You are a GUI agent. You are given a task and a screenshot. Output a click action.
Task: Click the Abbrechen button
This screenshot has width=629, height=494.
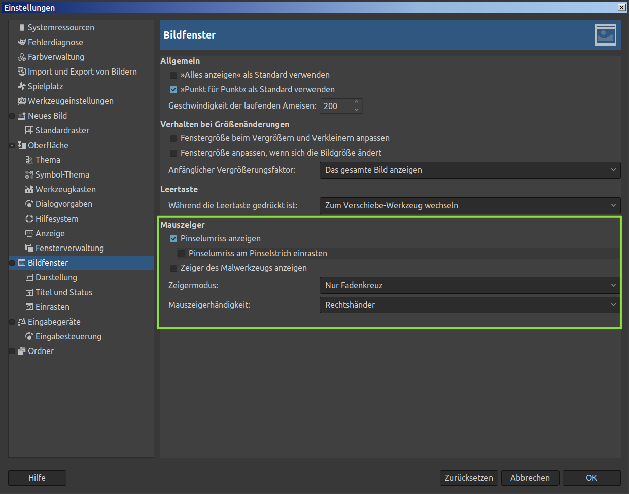pyautogui.click(x=530, y=478)
